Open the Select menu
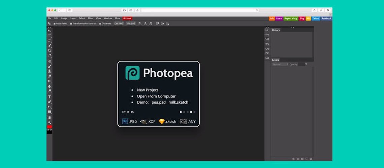This screenshot has height=168, width=384. coord(82,18)
